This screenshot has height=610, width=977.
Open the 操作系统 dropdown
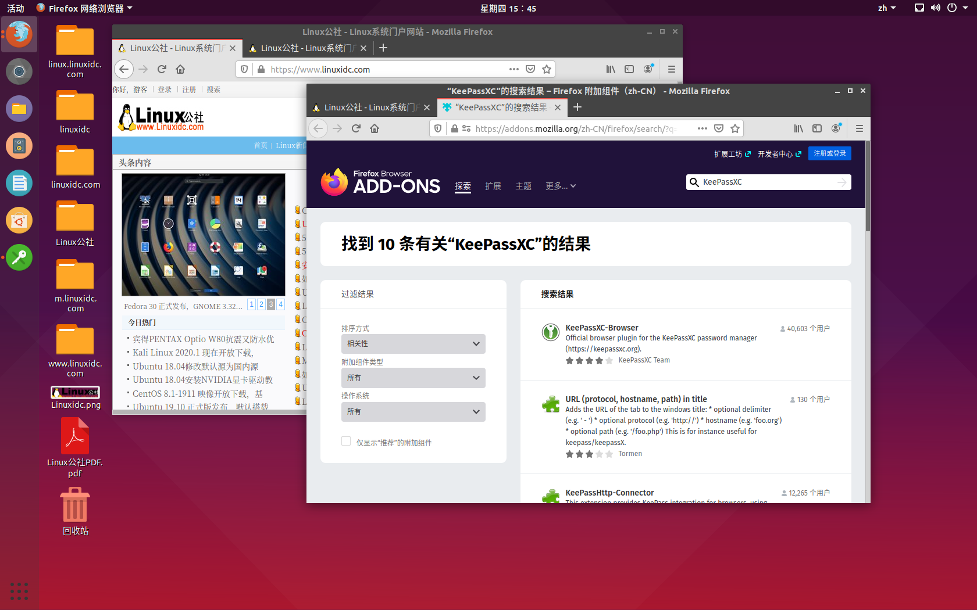(413, 411)
